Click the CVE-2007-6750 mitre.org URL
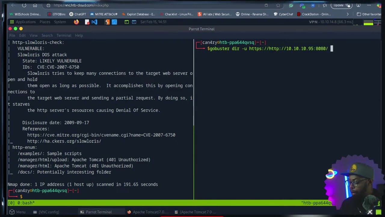The height and width of the screenshot is (217, 385). pyautogui.click(x=101, y=135)
